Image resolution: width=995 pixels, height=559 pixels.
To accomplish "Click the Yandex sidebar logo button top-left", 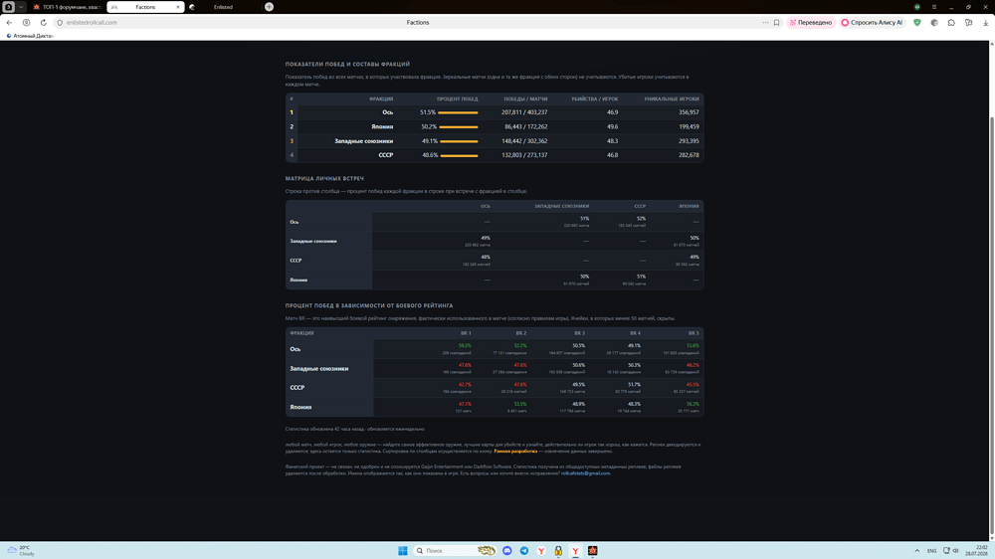I will (9, 7).
